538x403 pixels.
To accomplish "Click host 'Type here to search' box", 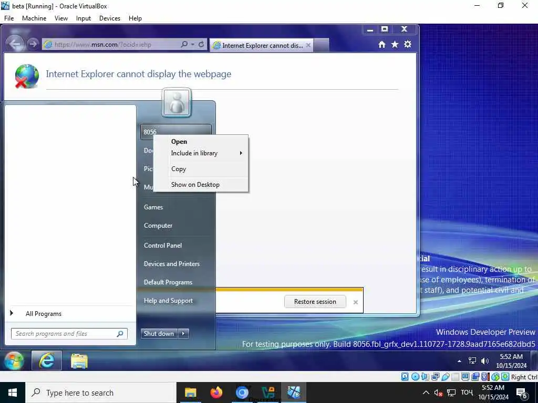I will tap(100, 393).
